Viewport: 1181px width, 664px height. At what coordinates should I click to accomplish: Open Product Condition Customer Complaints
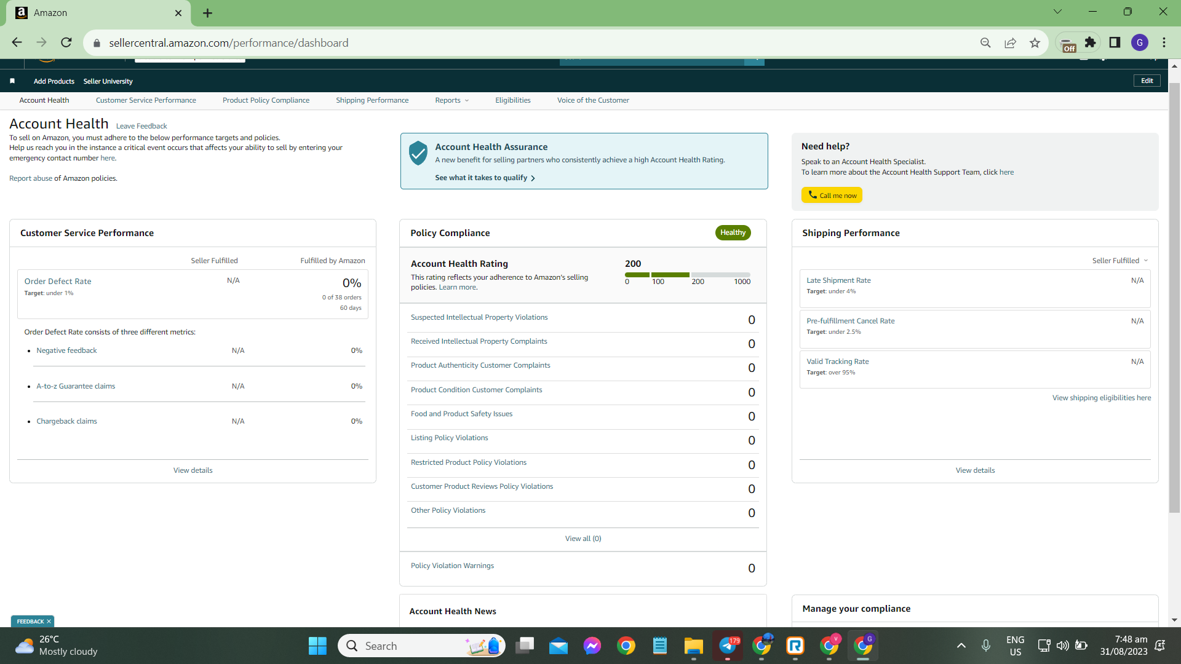[x=476, y=390]
